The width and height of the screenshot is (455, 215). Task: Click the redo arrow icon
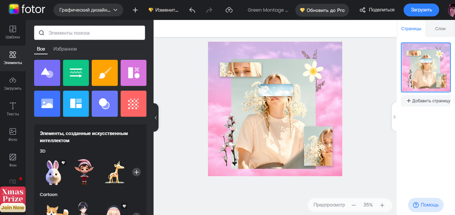click(209, 10)
